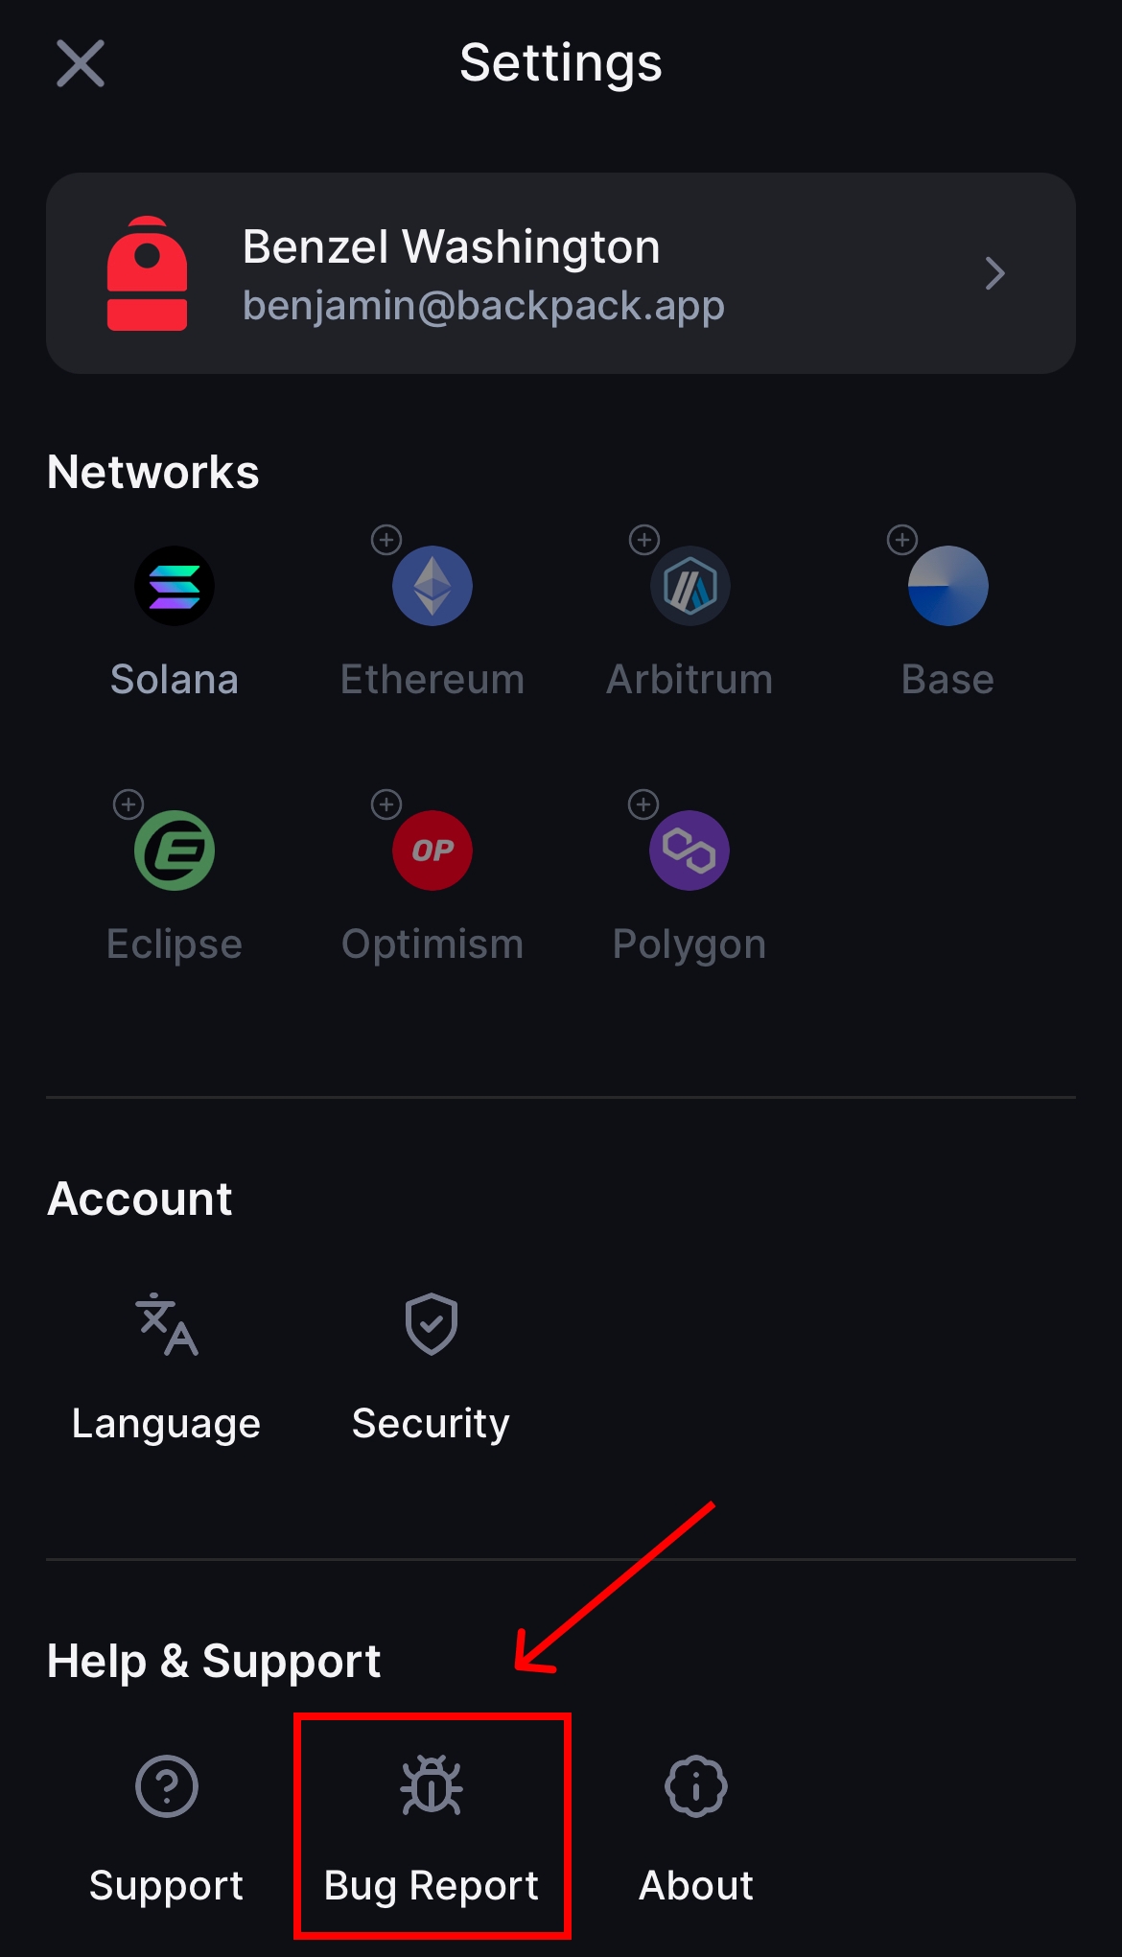The image size is (1122, 1957).
Task: Select the Base network icon
Action: click(x=947, y=586)
